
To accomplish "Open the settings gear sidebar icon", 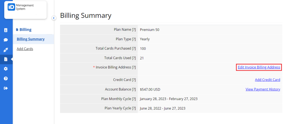I will click(6, 69).
